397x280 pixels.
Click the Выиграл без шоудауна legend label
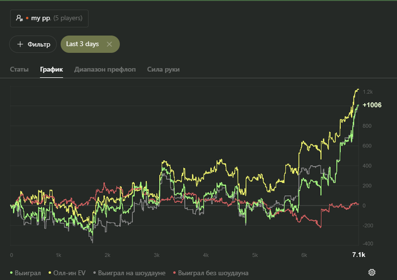click(x=213, y=273)
